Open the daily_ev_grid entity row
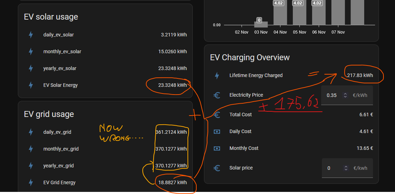Image resolution: width=395 pixels, height=194 pixels. [x=105, y=132]
